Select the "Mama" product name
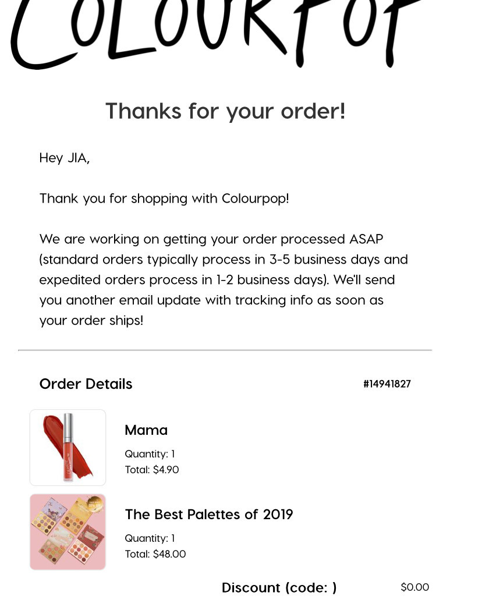This screenshot has width=482, height=603. click(x=146, y=430)
